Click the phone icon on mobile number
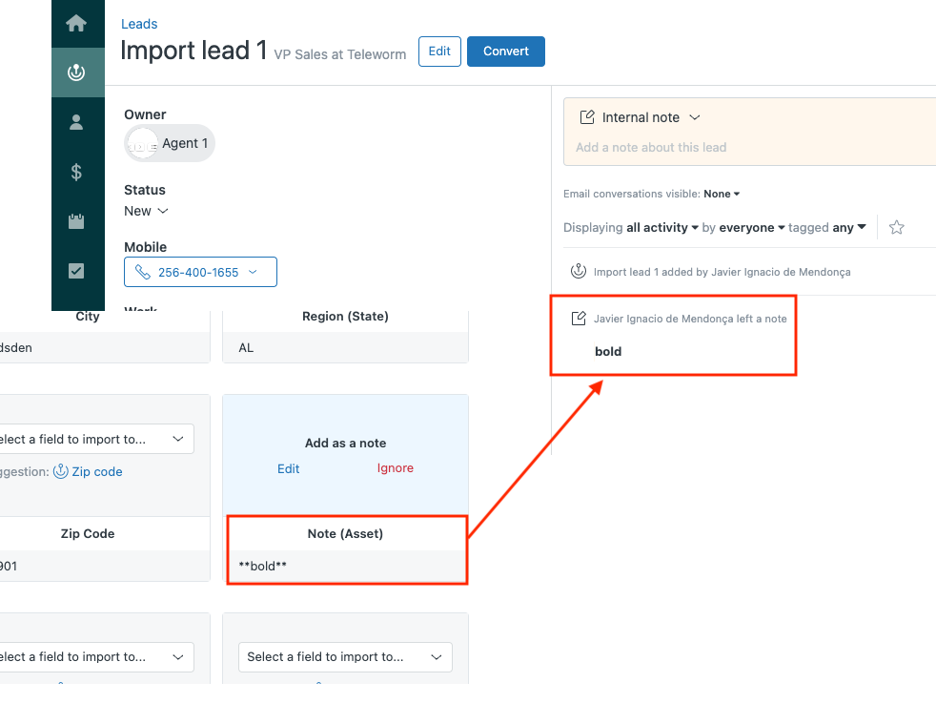This screenshot has height=703, width=936. click(x=143, y=273)
